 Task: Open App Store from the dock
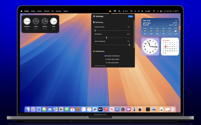coord(117,109)
